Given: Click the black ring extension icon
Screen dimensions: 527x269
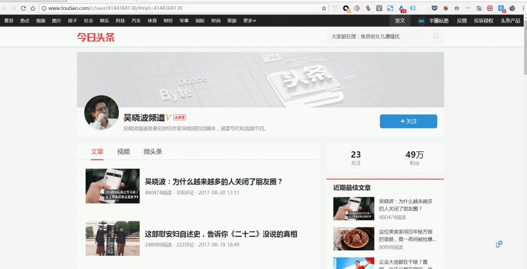Looking at the screenshot, I should (346, 8).
